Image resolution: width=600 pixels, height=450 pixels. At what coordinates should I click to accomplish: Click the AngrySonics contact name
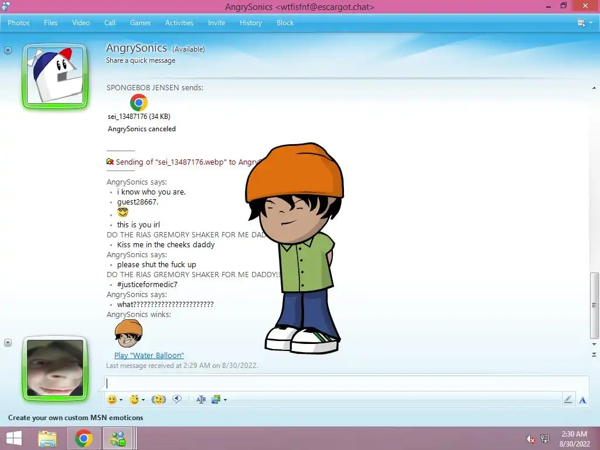(x=136, y=48)
